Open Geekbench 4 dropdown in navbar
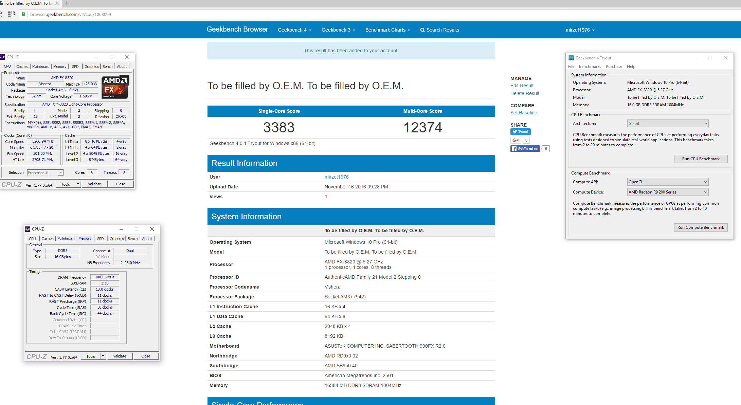 (x=294, y=30)
